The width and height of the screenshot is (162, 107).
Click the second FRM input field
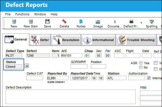pyautogui.click(x=151, y=98)
